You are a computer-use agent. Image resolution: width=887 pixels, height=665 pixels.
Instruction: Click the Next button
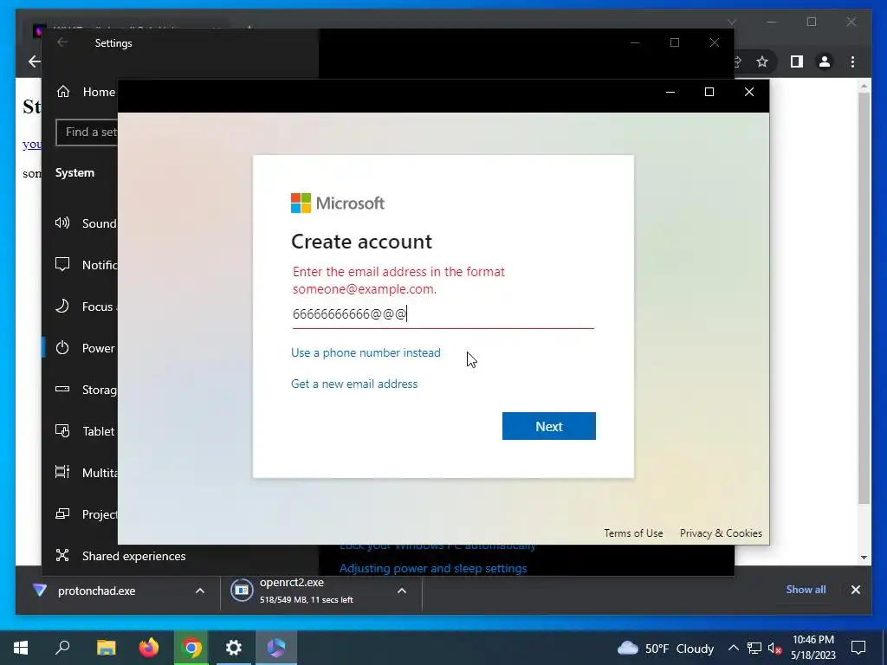click(548, 426)
